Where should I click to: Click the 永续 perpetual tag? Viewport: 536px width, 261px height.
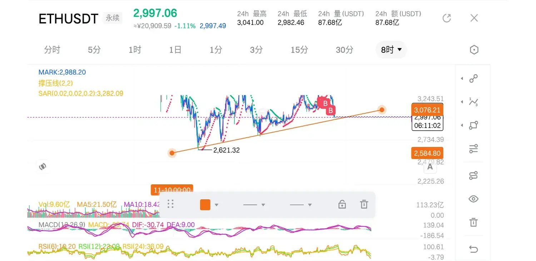coord(113,18)
